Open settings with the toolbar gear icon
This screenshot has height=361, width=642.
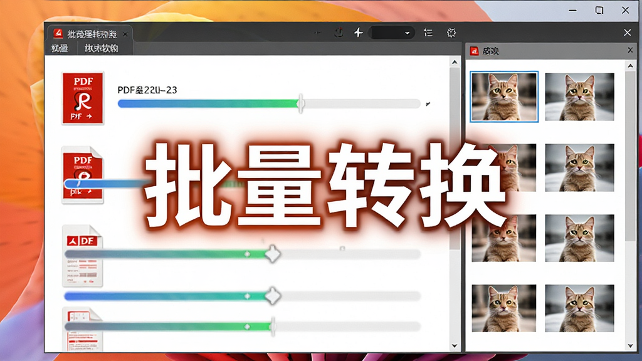[x=451, y=33]
